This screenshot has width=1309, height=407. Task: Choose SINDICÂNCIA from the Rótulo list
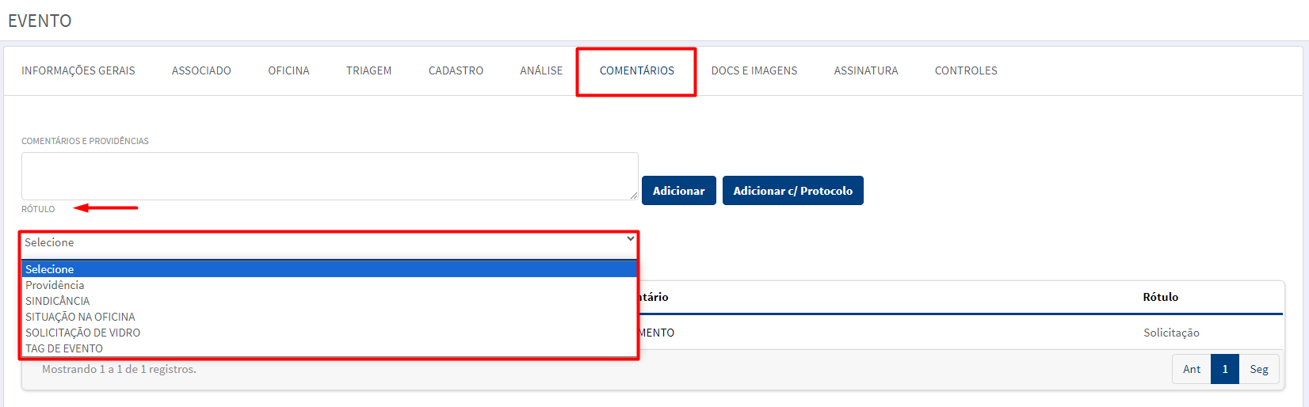coord(330,301)
